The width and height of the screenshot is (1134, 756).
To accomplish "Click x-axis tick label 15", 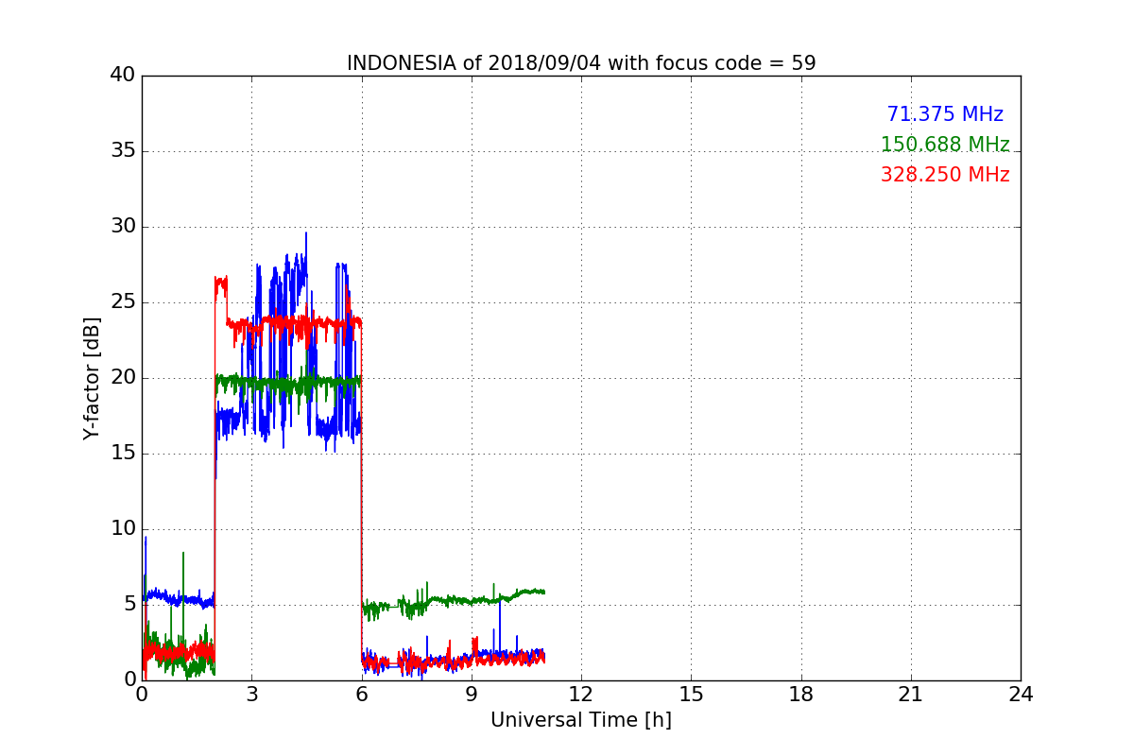I will 691,695.
